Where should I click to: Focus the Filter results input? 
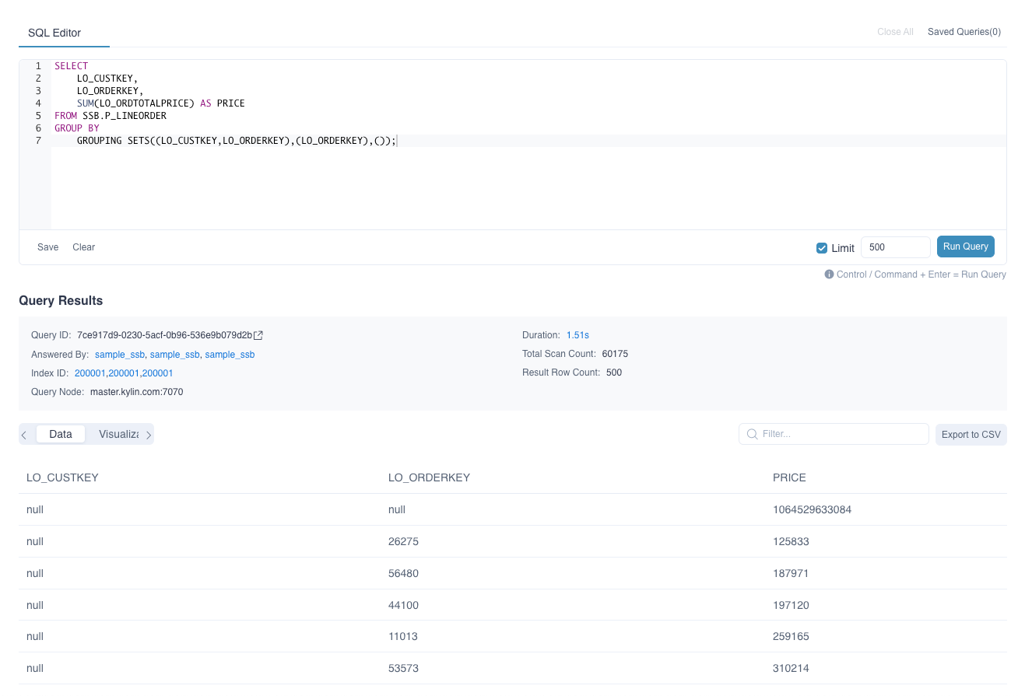point(841,434)
